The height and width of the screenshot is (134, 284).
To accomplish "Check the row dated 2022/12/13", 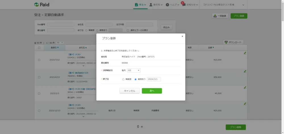I will [39, 111].
